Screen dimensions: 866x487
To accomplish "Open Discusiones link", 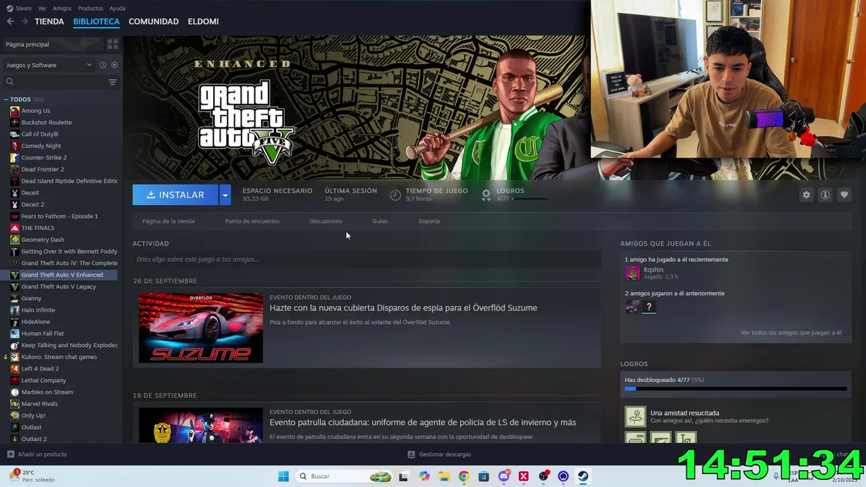I will click(x=325, y=221).
